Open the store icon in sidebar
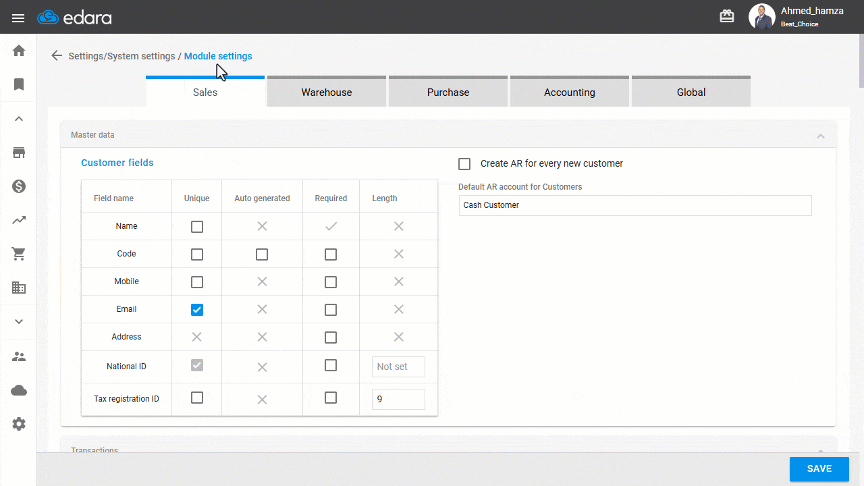 click(19, 153)
